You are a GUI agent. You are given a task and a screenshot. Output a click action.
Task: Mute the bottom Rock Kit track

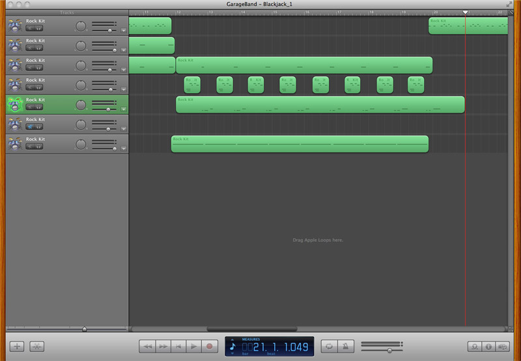[x=30, y=147]
